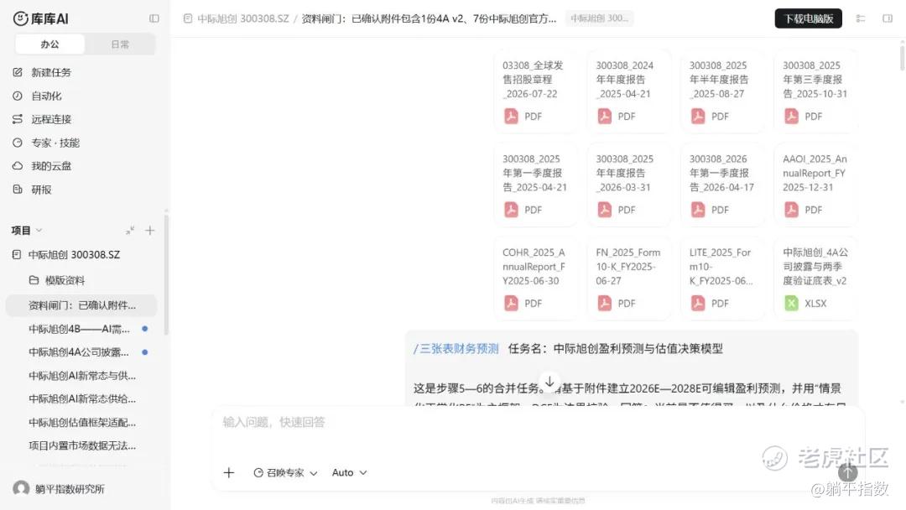This screenshot has width=906, height=510.
Task: Click the 下载电脑版 button
Action: coord(809,18)
